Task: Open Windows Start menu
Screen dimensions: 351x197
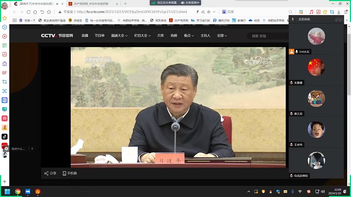Action: [7, 192]
